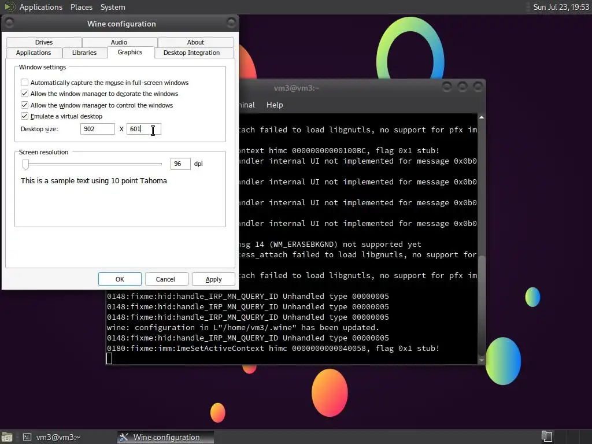Select the Graphics tab
This screenshot has height=444, width=592.
[x=130, y=52]
